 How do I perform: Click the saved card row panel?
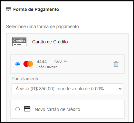point(67,64)
